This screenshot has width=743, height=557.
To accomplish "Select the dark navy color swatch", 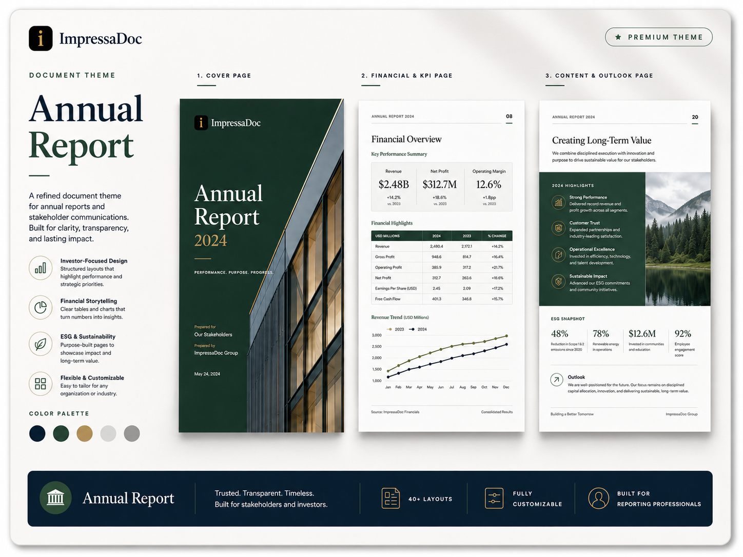I will click(37, 433).
